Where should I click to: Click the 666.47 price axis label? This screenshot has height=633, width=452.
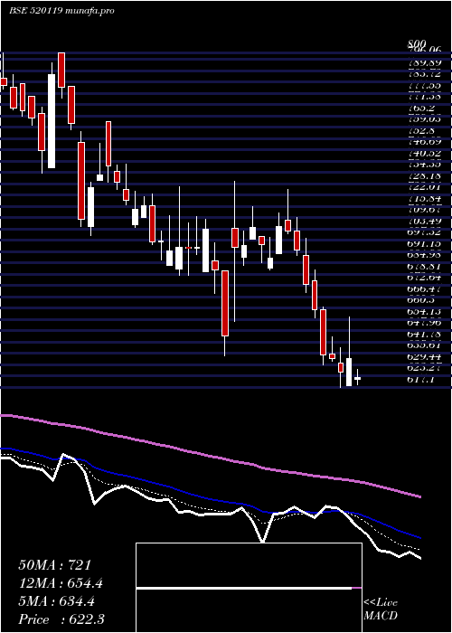(425, 289)
